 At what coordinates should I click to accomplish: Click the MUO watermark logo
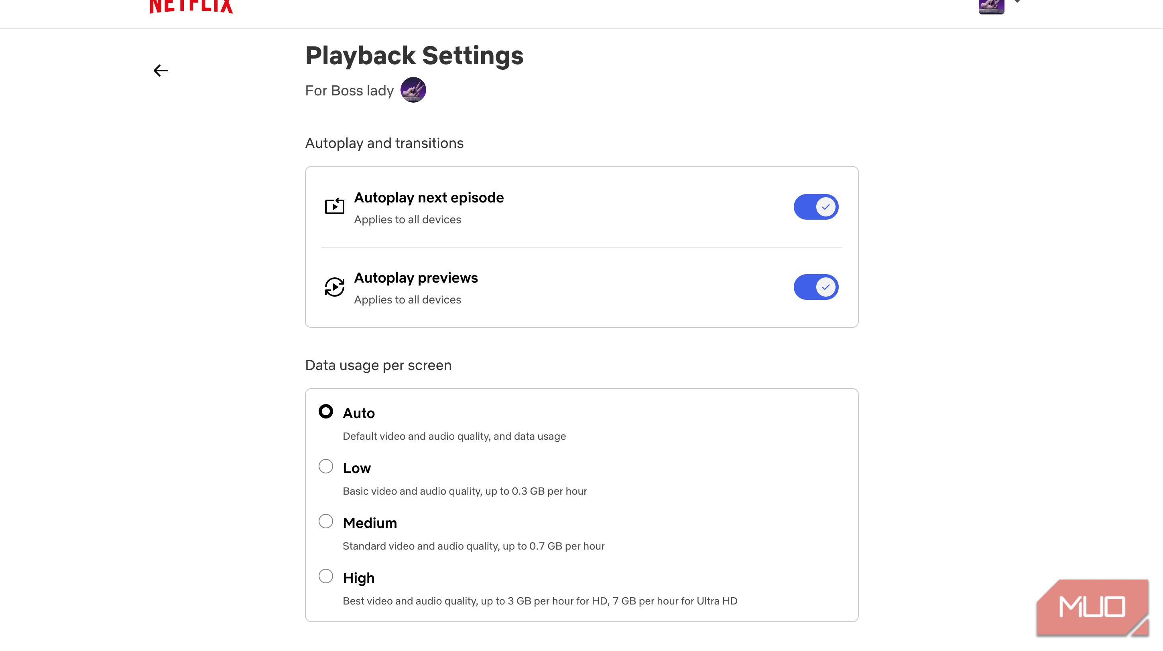(x=1092, y=607)
